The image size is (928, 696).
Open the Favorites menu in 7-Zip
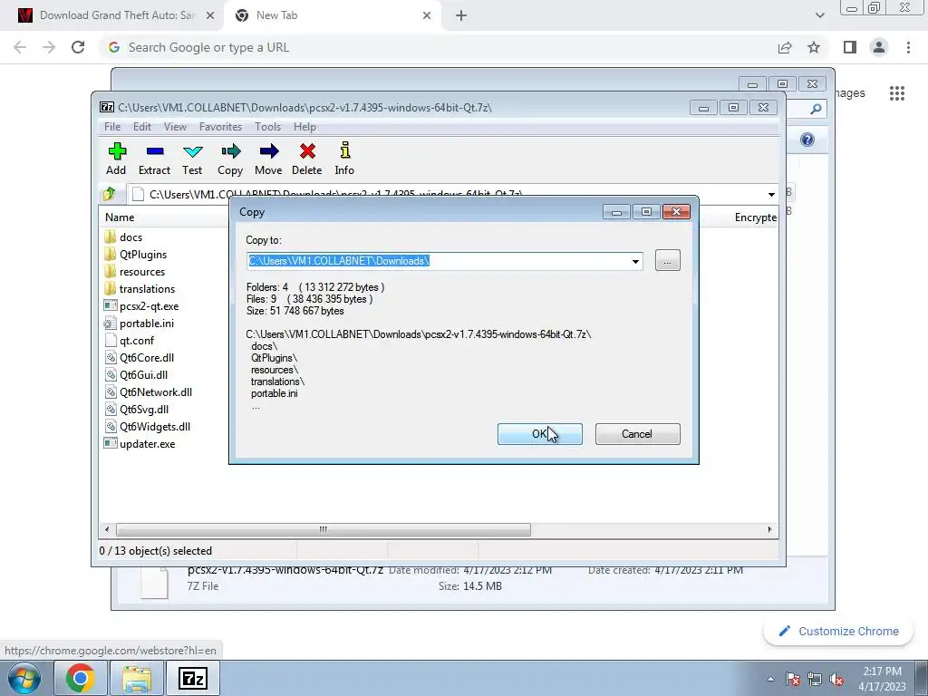tap(221, 127)
